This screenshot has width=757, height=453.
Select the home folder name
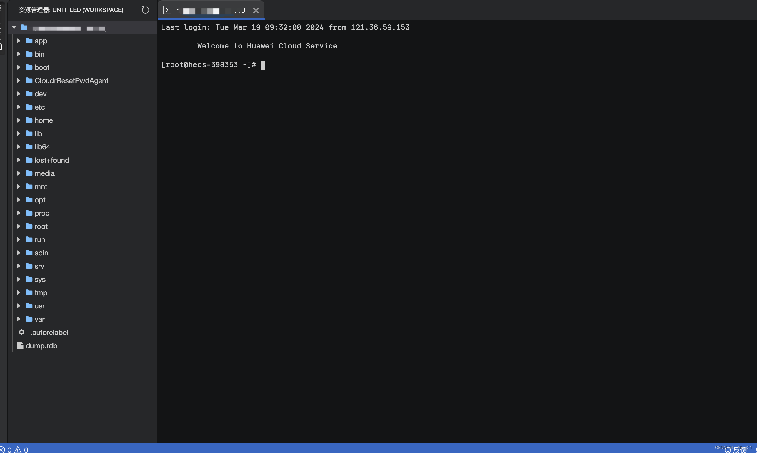click(x=44, y=120)
